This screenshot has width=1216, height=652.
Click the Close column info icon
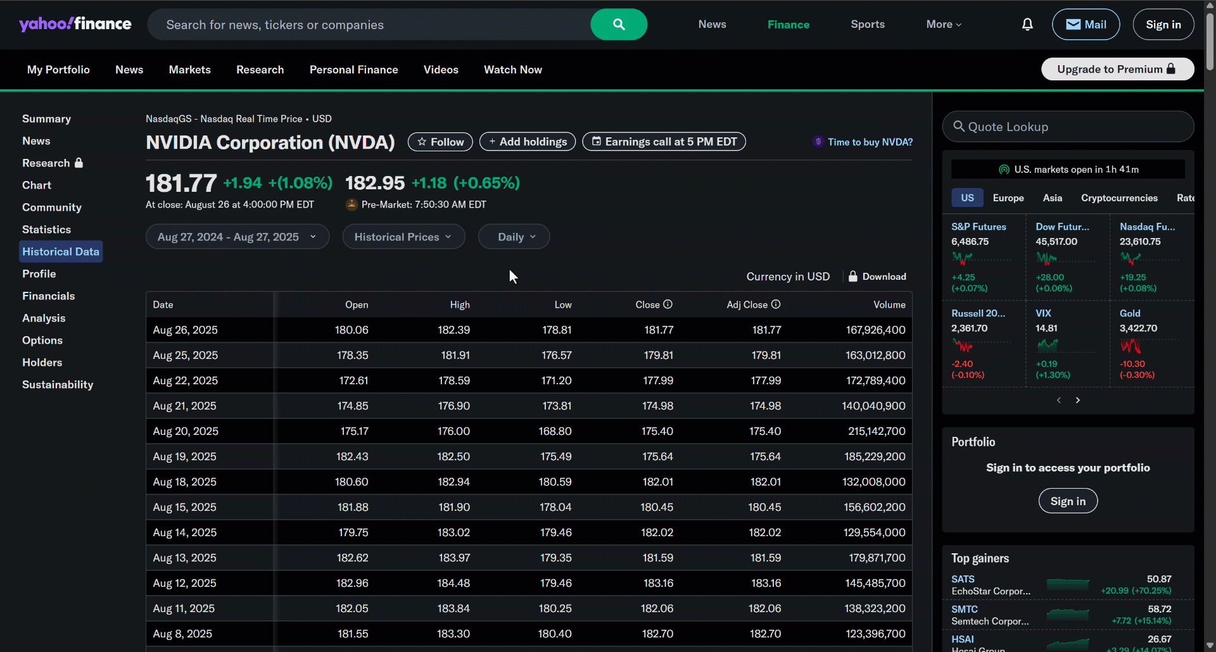click(668, 304)
